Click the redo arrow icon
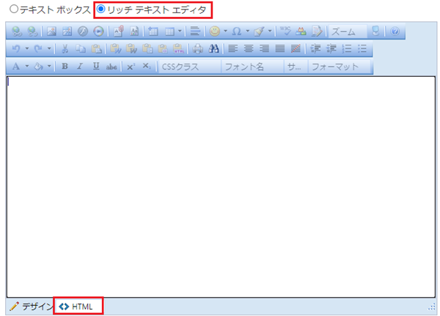This screenshot has width=440, height=316. [x=38, y=49]
